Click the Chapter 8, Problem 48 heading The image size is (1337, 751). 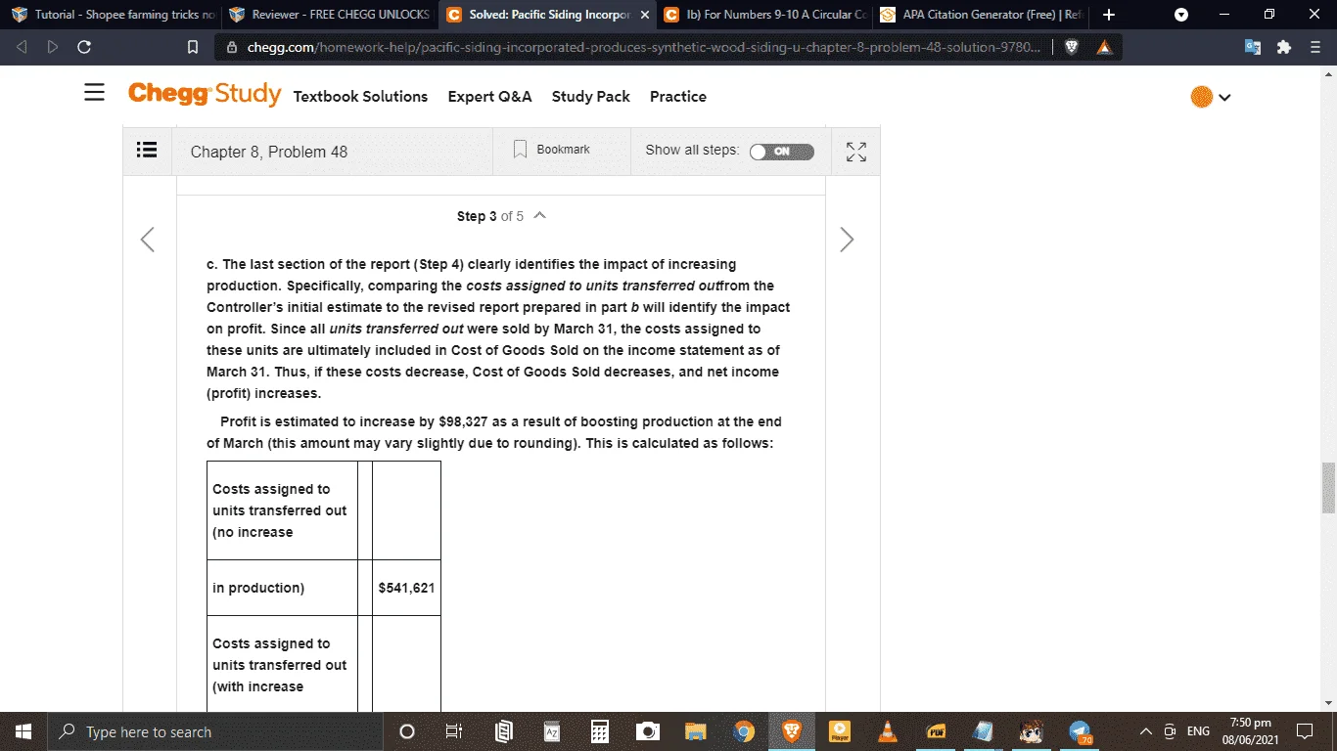click(269, 152)
